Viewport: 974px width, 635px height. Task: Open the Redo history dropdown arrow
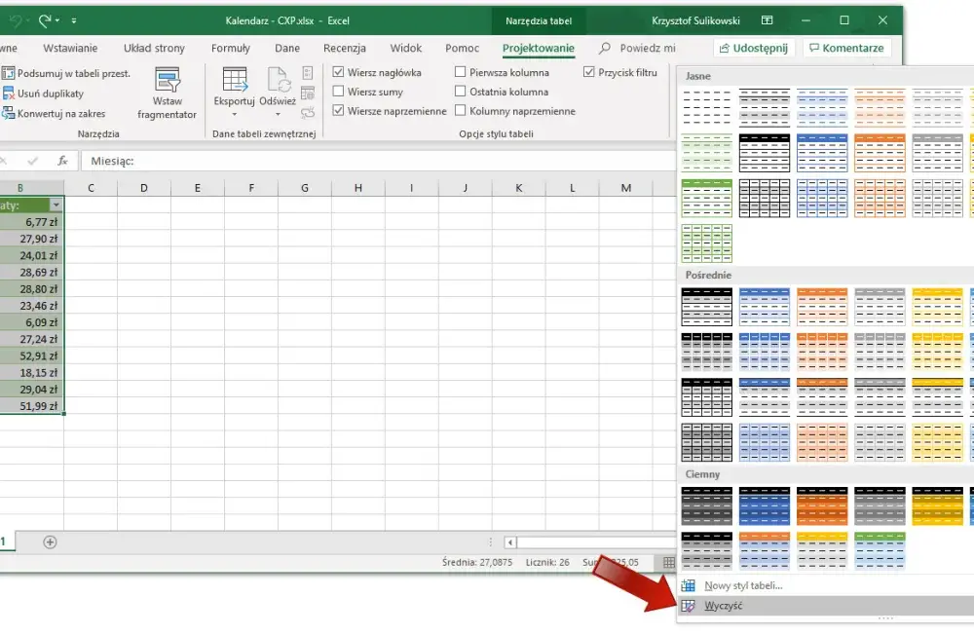57,20
